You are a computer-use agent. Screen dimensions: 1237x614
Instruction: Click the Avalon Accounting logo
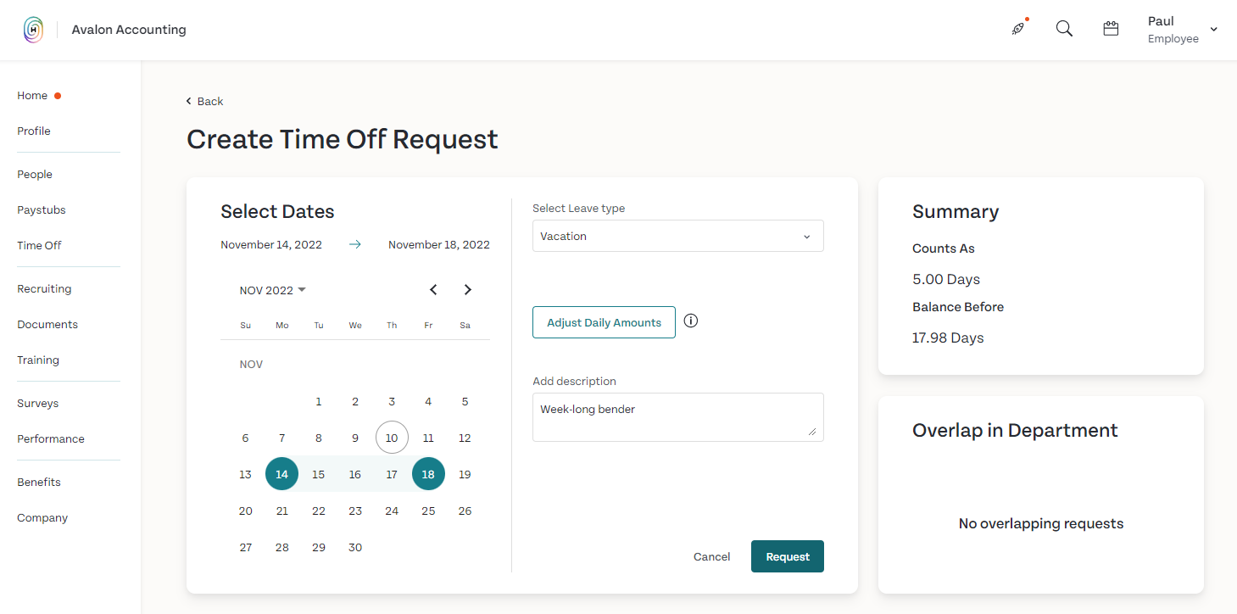click(x=34, y=29)
